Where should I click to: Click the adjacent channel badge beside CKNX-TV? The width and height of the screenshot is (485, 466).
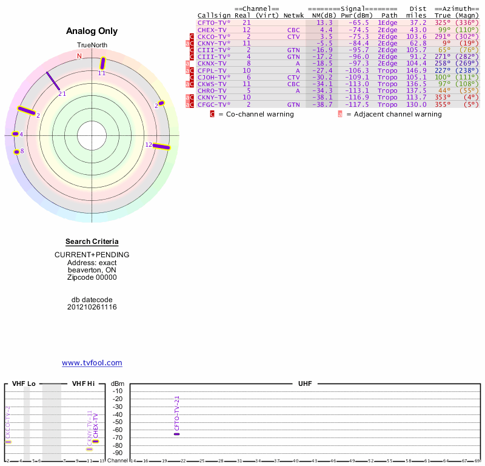pos(187,63)
